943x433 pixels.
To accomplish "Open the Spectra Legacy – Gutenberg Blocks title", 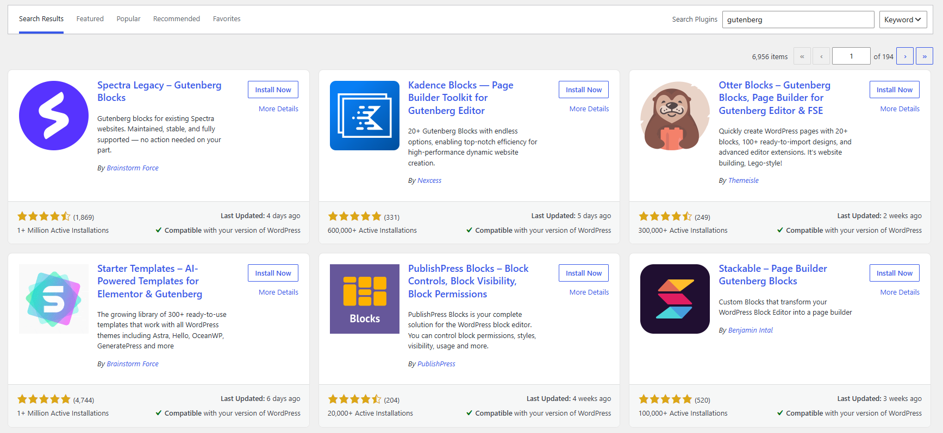I will (159, 91).
